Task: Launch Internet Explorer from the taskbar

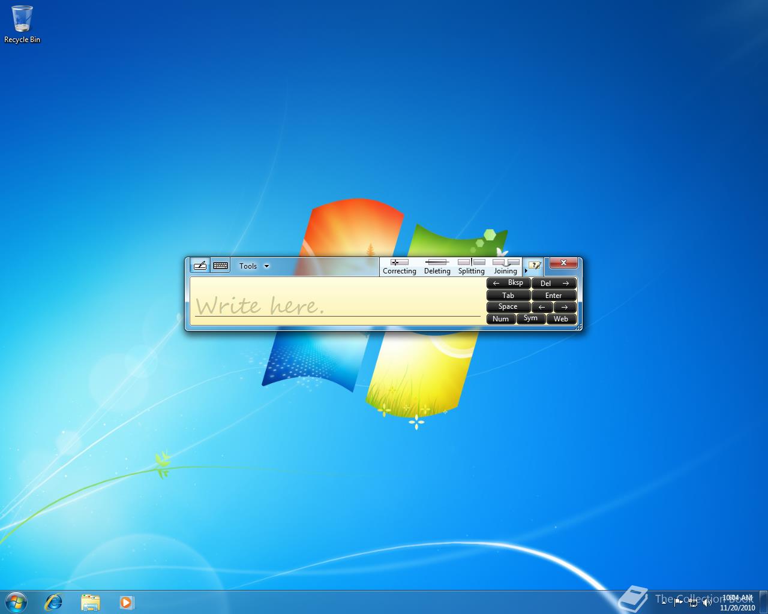Action: point(53,601)
